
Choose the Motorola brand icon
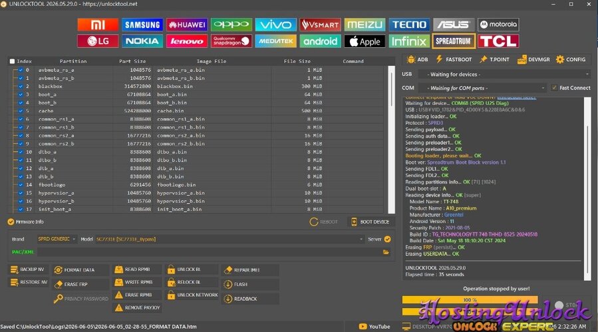(x=498, y=25)
